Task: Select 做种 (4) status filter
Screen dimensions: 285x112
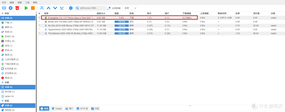Action: [18, 27]
